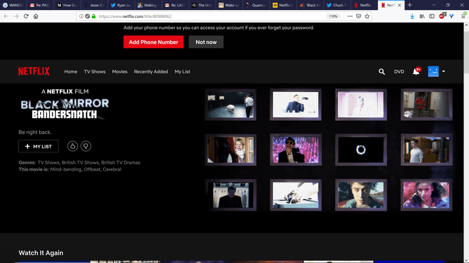Switch to the Quantum tab

pos(256,5)
